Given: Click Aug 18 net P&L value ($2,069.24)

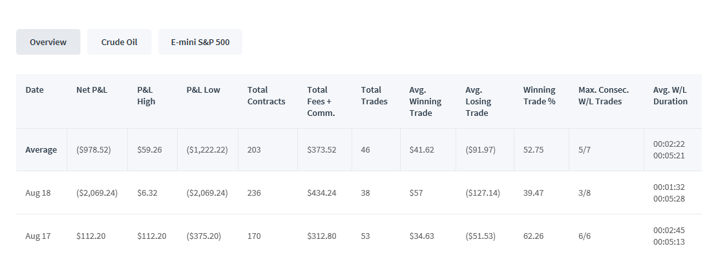Looking at the screenshot, I should click(97, 193).
